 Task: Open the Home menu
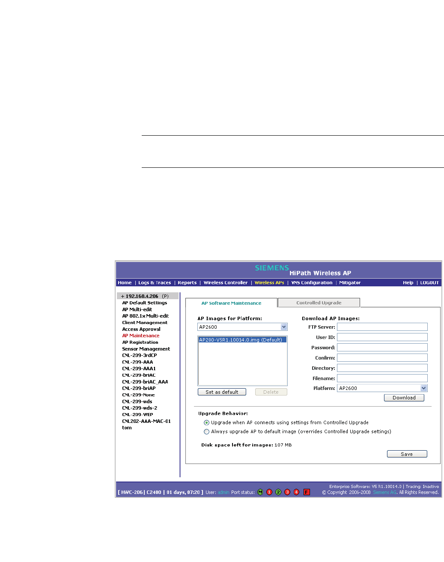click(x=125, y=283)
